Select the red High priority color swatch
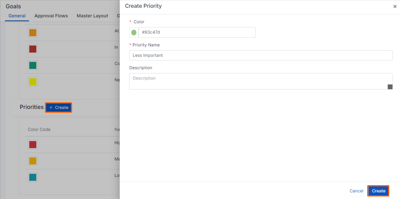The height and width of the screenshot is (199, 400). pyautogui.click(x=33, y=145)
